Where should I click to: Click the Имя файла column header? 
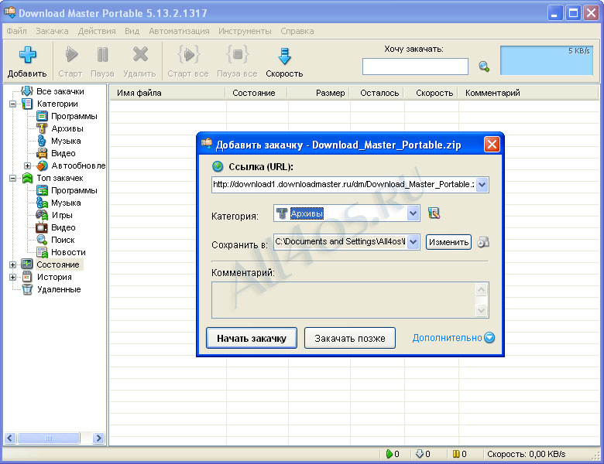pos(167,93)
